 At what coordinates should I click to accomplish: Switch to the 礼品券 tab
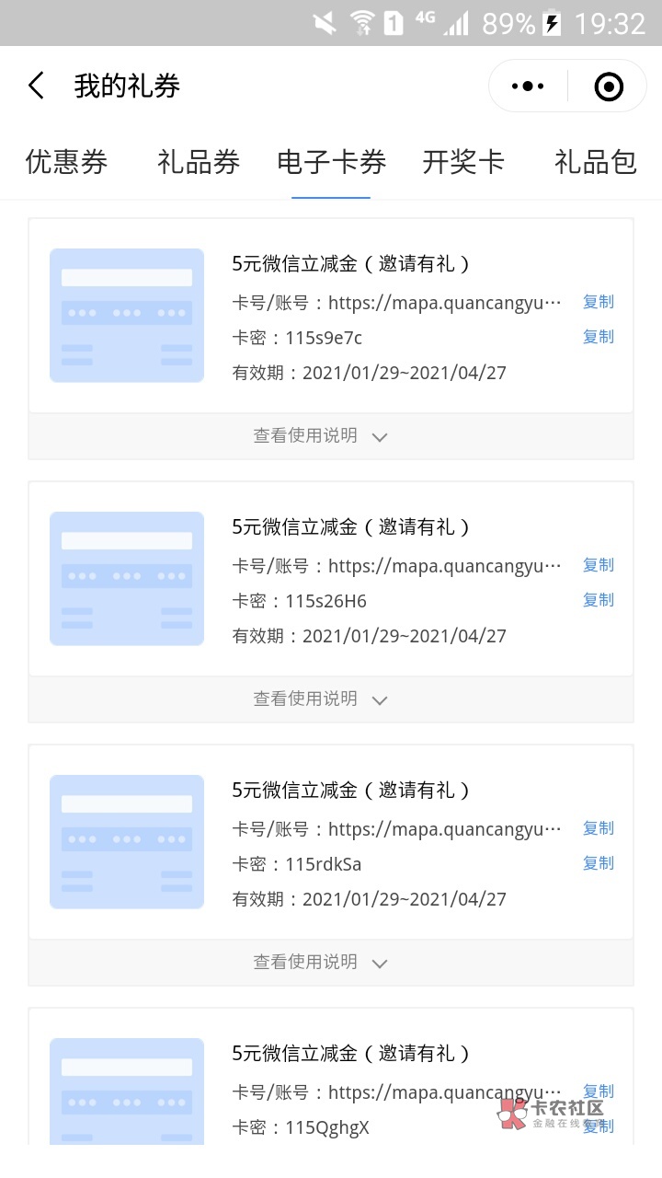point(199,163)
